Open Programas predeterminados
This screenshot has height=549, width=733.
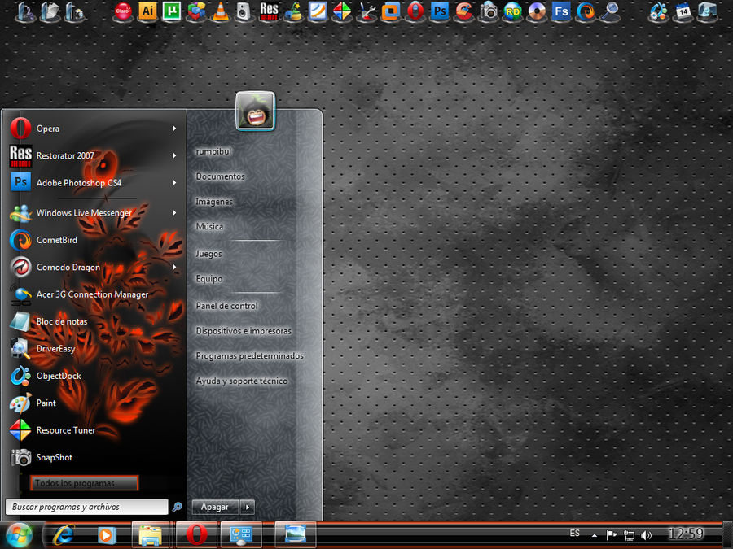pos(250,355)
